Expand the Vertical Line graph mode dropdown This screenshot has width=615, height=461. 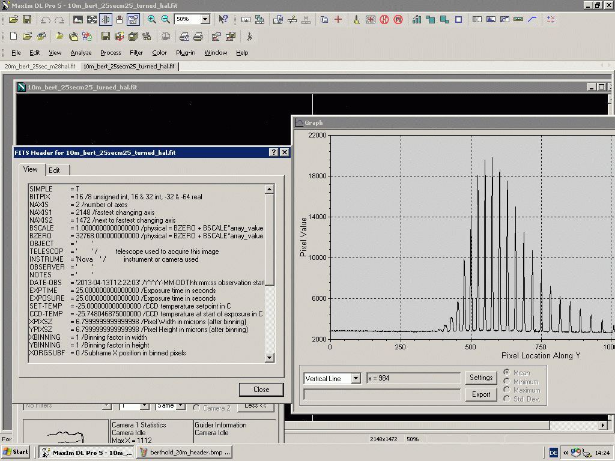point(356,378)
